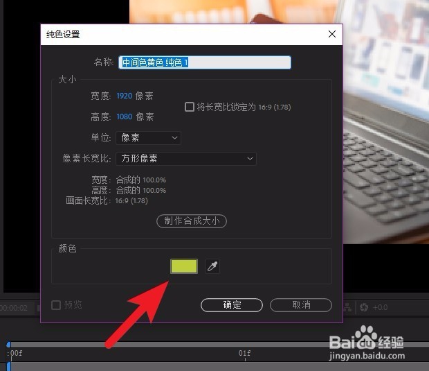Toggle the lock aspect ratio 16:9 checkbox
The width and height of the screenshot is (429, 371).
click(190, 107)
